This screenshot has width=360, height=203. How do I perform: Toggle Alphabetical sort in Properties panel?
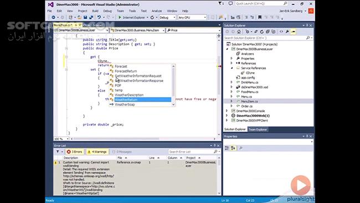coord(233,148)
